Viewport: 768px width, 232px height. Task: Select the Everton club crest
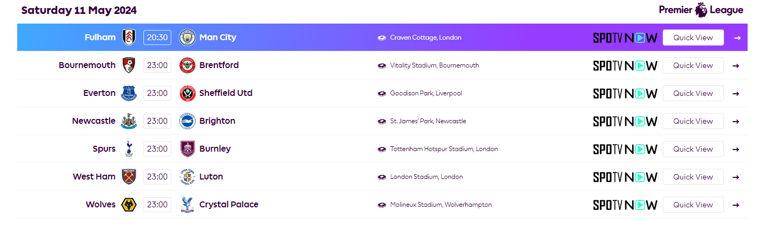pyautogui.click(x=128, y=93)
